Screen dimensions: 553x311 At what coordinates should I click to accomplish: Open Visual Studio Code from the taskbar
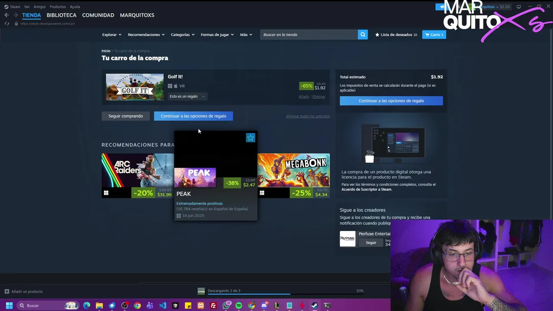(x=162, y=305)
